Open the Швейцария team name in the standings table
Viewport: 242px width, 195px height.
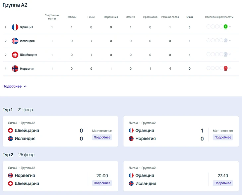(x=29, y=55)
